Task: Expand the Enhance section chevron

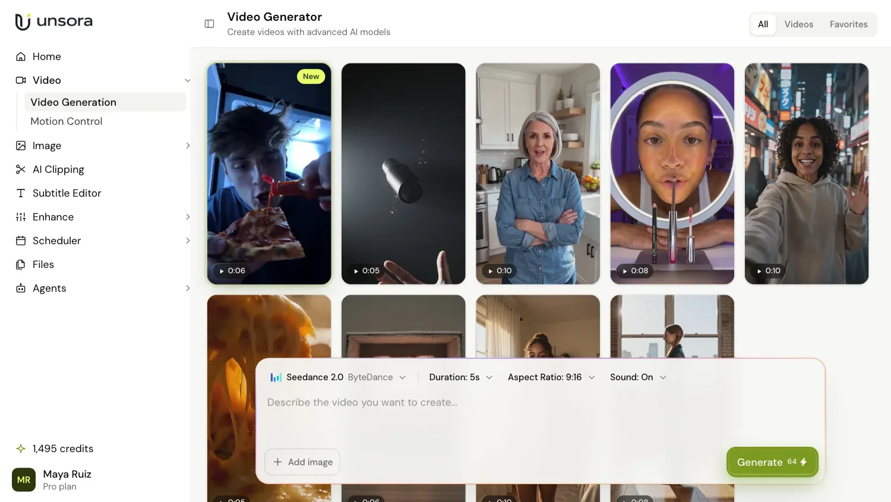Action: point(188,217)
